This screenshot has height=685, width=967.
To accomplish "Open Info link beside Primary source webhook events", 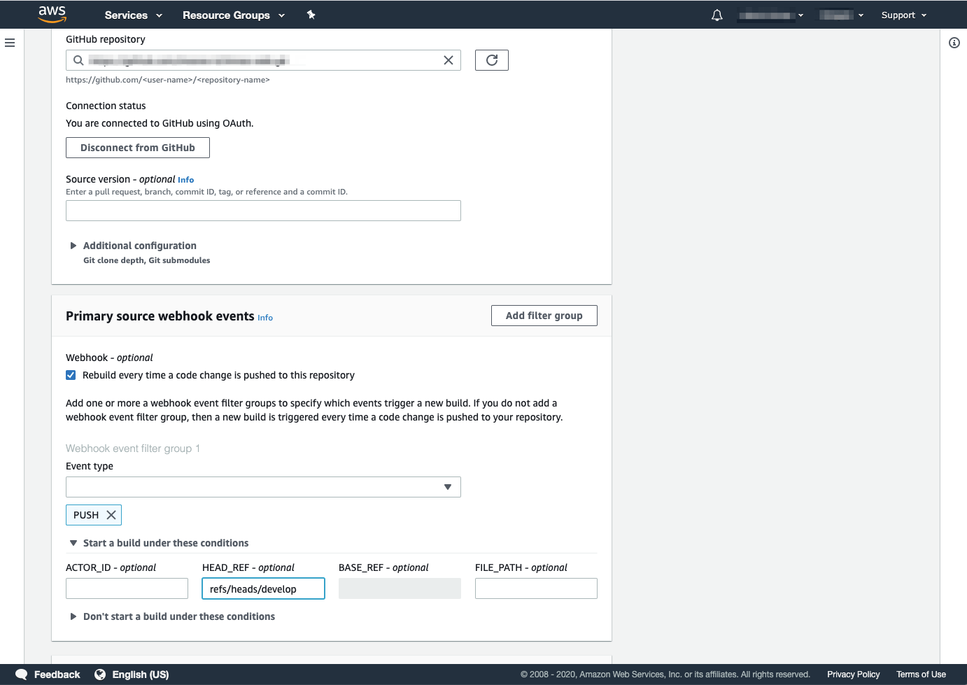I will pyautogui.click(x=265, y=318).
